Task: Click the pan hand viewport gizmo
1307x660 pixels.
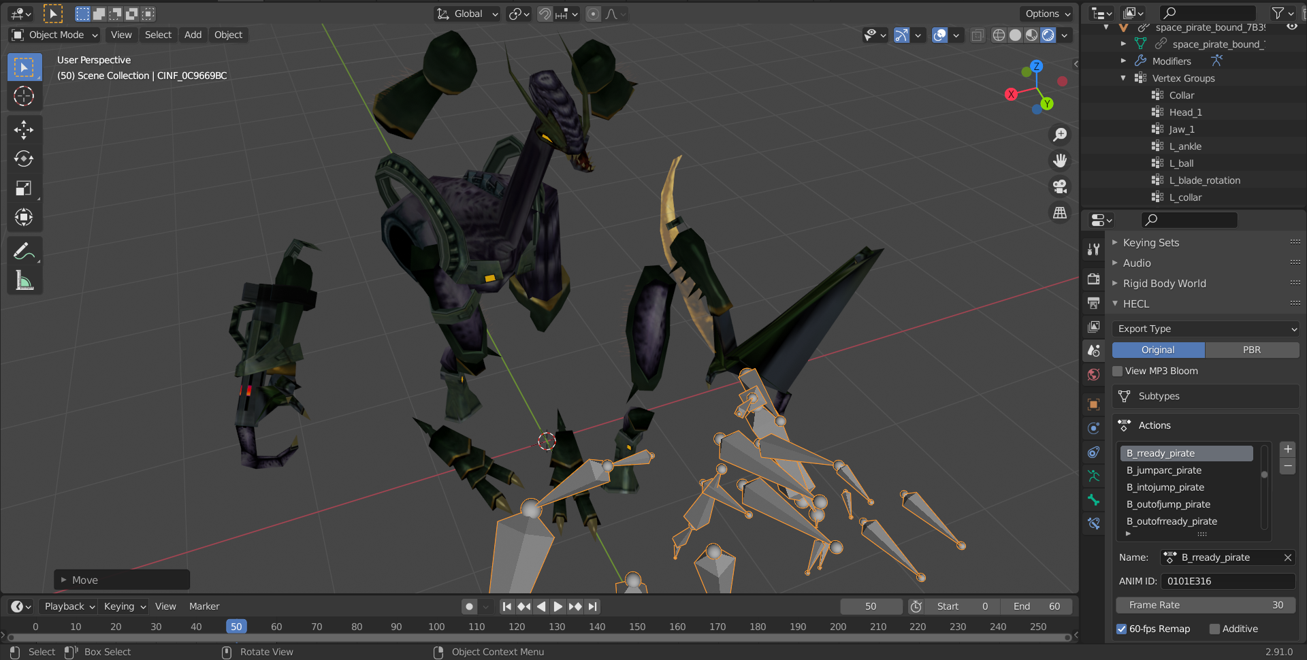Action: (x=1060, y=161)
